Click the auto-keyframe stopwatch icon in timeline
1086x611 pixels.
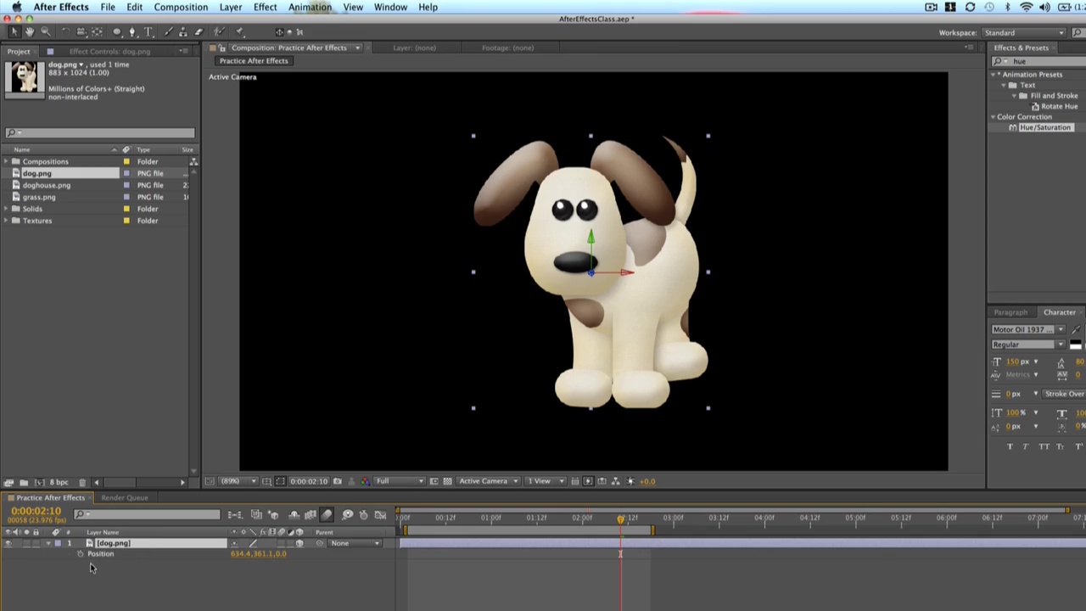(x=364, y=514)
